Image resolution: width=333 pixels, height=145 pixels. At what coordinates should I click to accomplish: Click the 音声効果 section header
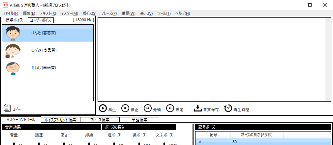[51, 127]
